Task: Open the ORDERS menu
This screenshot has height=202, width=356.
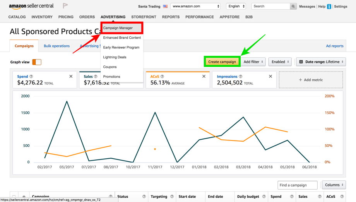Action: [87, 17]
